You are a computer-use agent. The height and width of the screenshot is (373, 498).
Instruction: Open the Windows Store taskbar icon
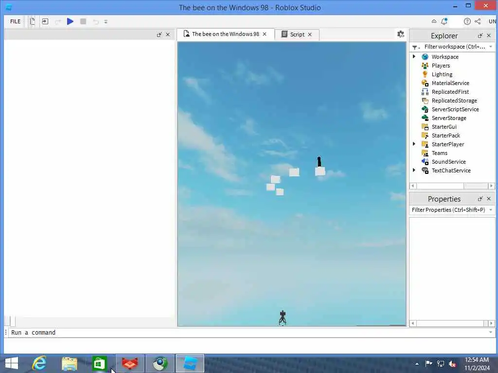tap(99, 363)
